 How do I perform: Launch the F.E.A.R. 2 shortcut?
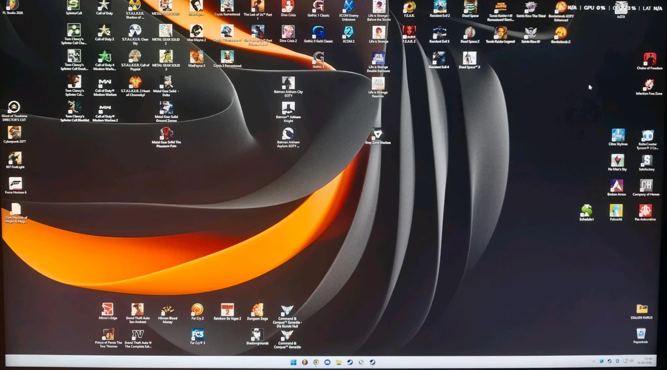pyautogui.click(x=409, y=33)
